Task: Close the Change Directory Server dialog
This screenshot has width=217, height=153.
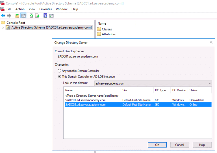Action: (x=211, y=42)
